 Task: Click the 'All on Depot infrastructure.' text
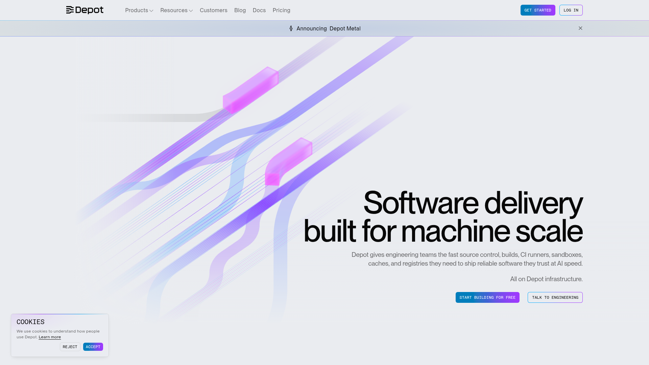pyautogui.click(x=546, y=279)
